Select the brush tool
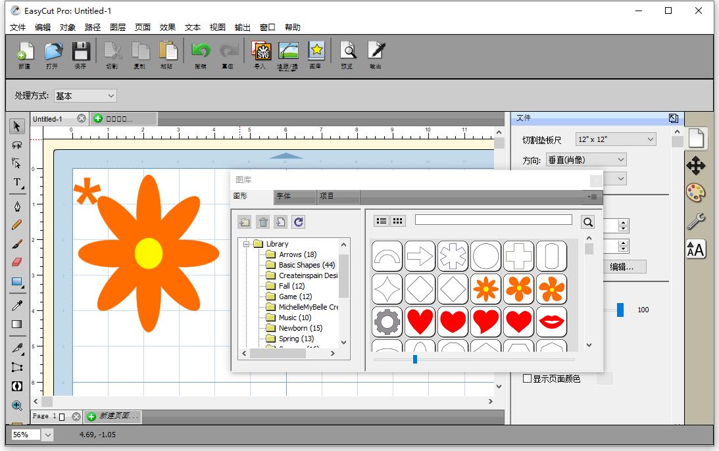The image size is (719, 451). (x=17, y=244)
